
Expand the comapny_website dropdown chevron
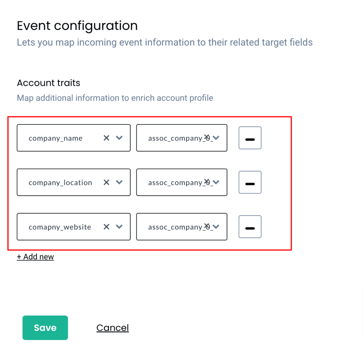point(119,227)
